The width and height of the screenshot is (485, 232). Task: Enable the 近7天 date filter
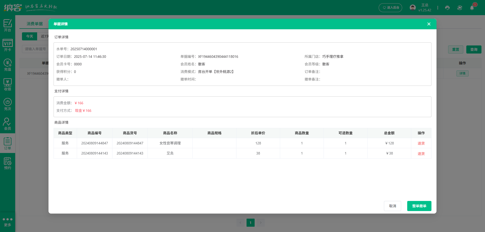(45, 36)
